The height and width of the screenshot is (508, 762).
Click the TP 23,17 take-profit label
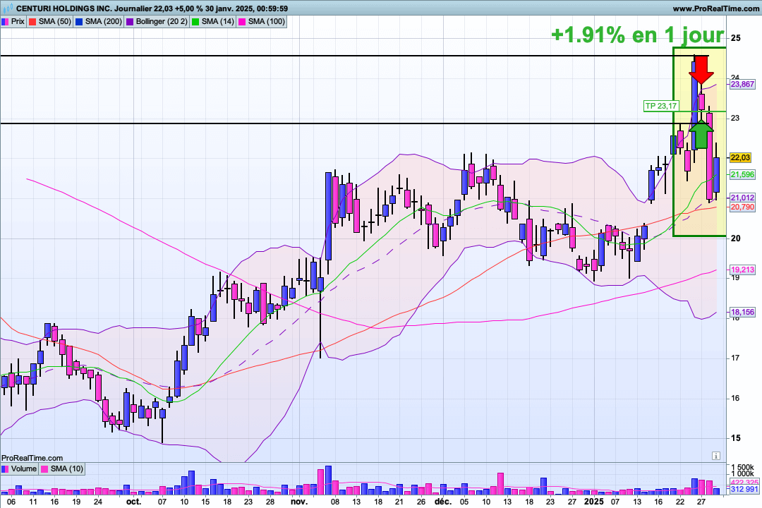coord(660,106)
